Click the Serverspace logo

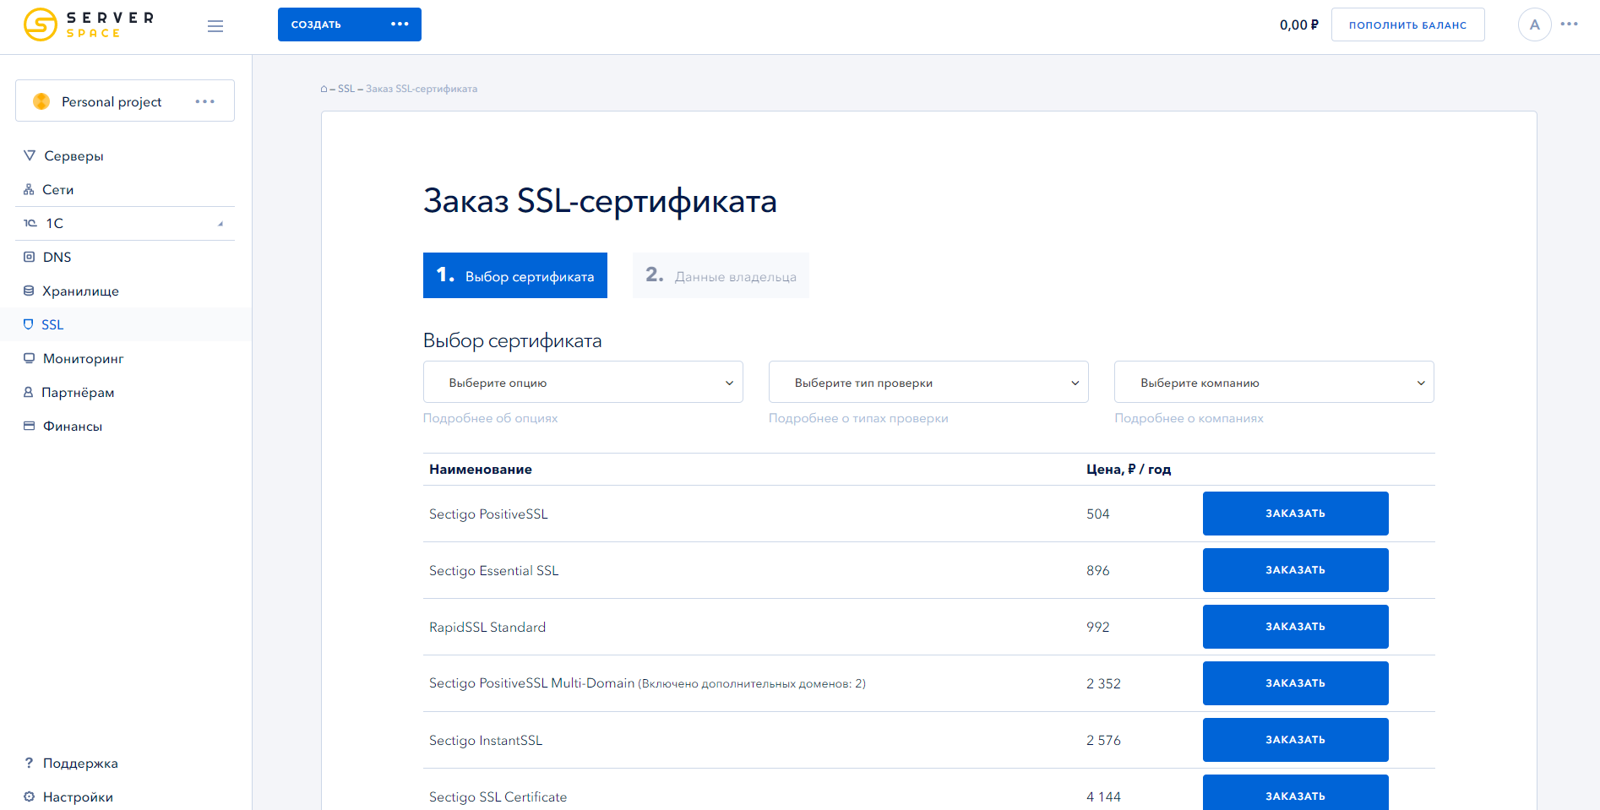point(89,24)
